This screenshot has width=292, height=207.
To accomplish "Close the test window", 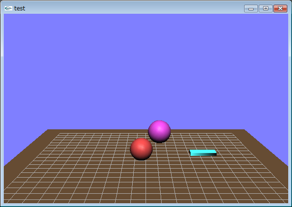I will click(280, 9).
